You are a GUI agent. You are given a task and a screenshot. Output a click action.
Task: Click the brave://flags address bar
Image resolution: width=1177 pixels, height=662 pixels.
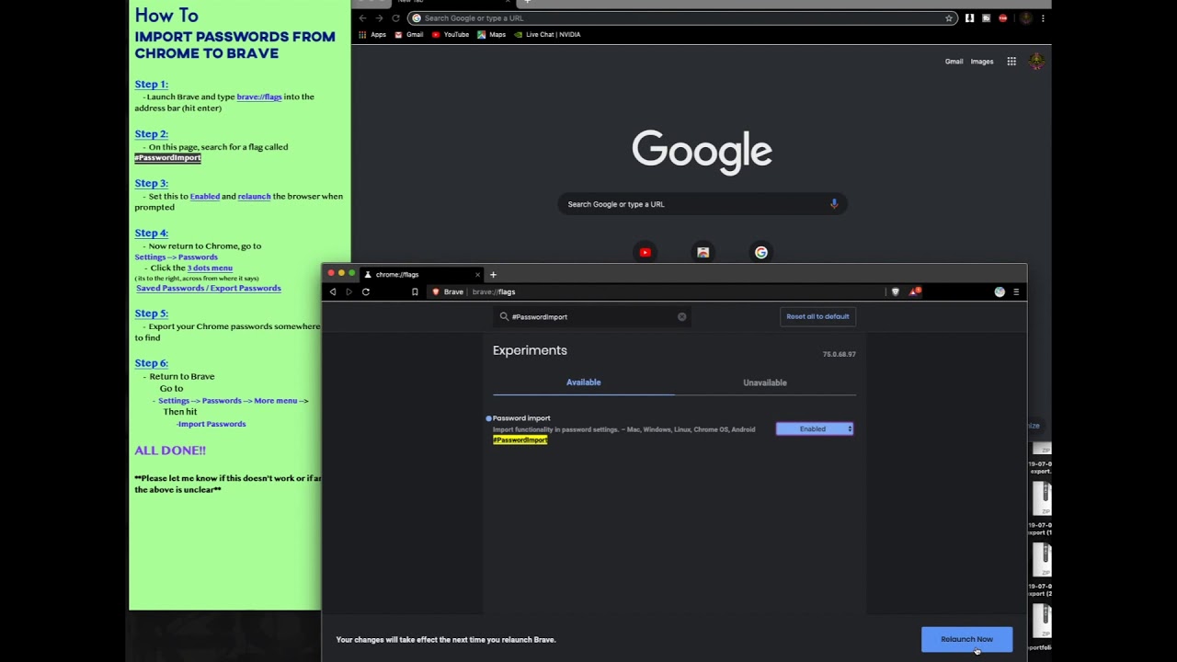point(655,291)
